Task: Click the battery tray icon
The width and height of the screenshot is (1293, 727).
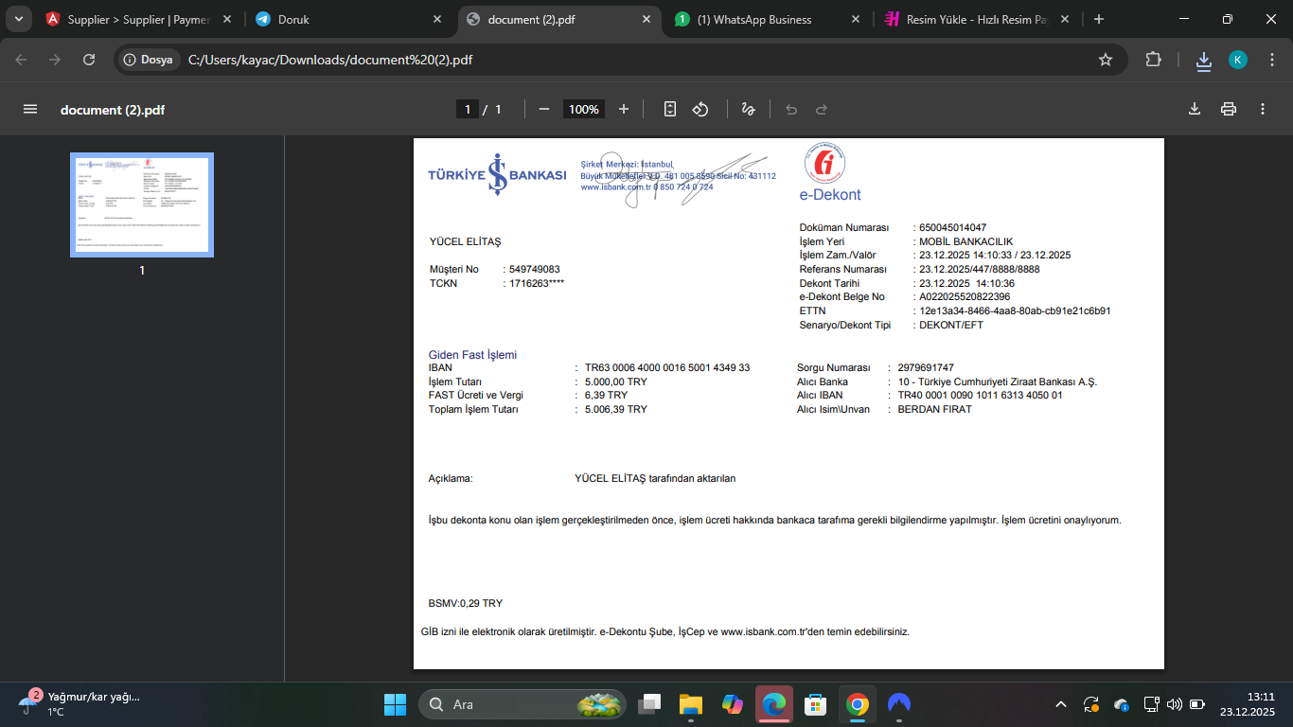Action: tap(1197, 704)
